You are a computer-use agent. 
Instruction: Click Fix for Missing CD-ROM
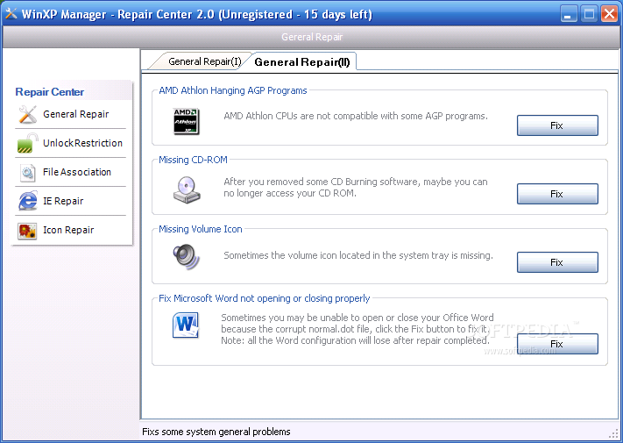pos(557,194)
